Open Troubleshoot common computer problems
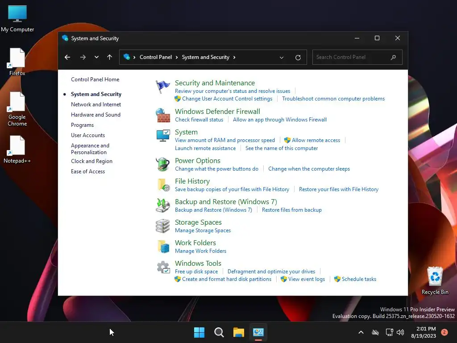The height and width of the screenshot is (343, 457). click(333, 99)
